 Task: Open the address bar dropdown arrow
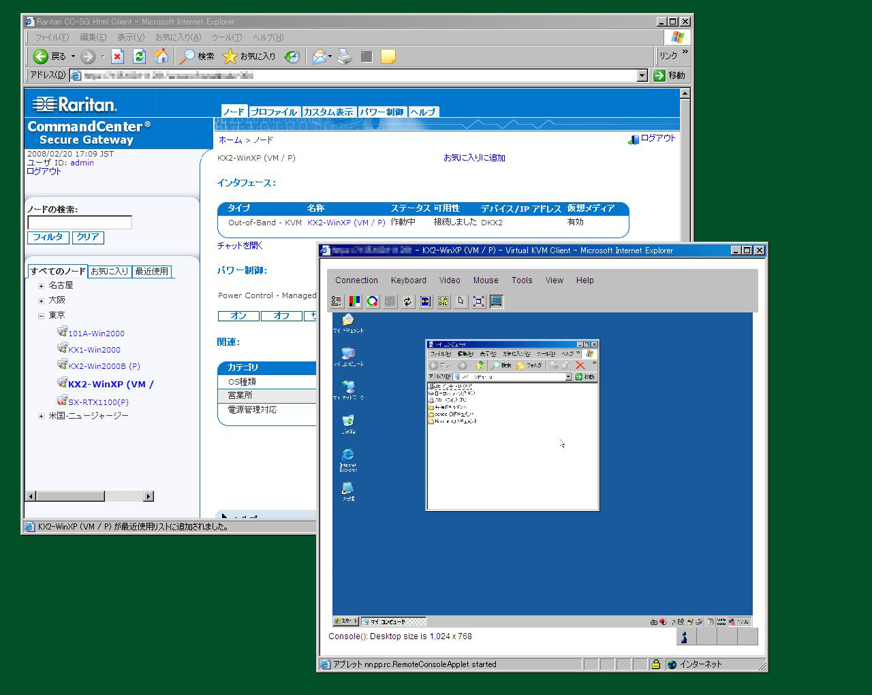pos(642,76)
